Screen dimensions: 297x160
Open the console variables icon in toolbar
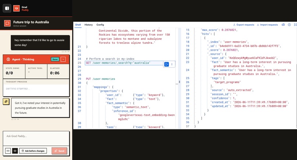pyautogui.click(x=283, y=25)
